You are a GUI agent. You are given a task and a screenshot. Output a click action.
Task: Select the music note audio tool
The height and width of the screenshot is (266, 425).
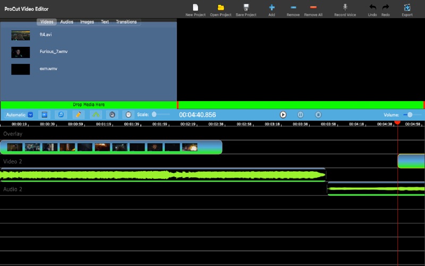pos(61,114)
